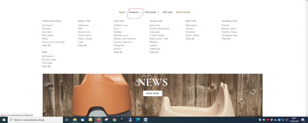
Task: Open Baby nests / lifts
Action: 159,39
